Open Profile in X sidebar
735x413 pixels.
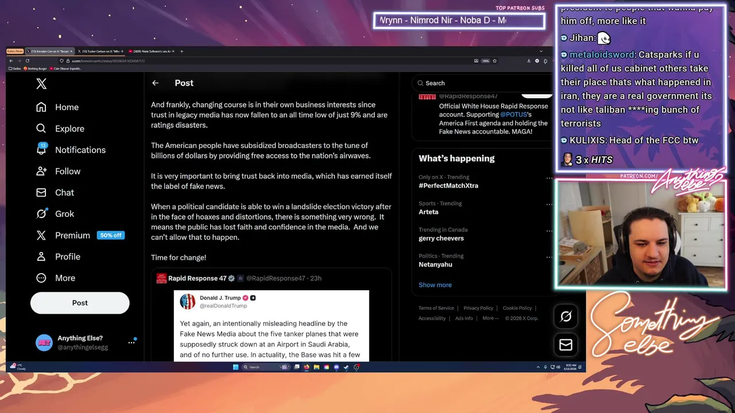[x=58, y=256]
